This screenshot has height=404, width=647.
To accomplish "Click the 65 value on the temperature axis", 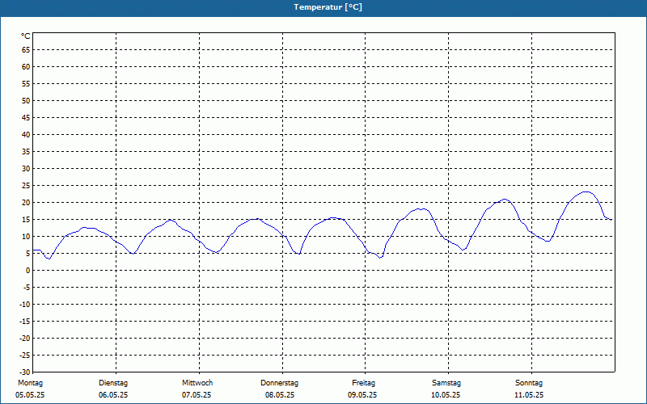I will click(x=26, y=50).
